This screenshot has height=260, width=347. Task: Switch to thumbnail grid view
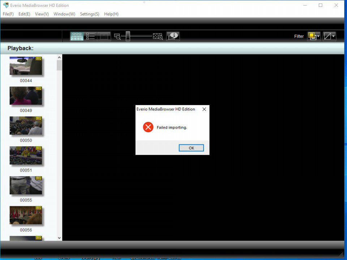(77, 36)
